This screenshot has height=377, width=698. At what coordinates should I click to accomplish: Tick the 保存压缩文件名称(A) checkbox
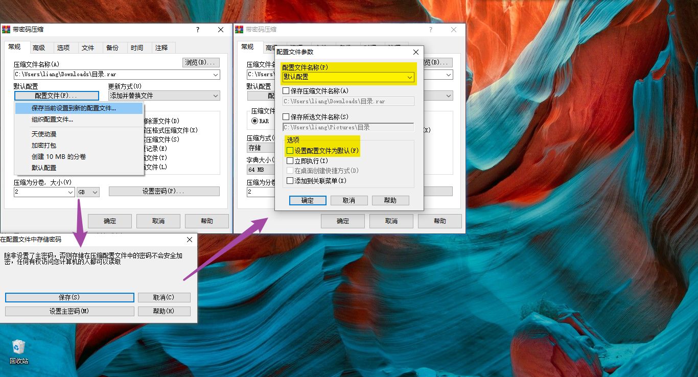286,90
